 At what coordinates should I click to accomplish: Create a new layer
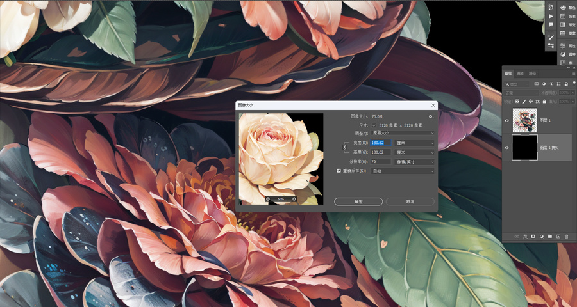coord(558,237)
